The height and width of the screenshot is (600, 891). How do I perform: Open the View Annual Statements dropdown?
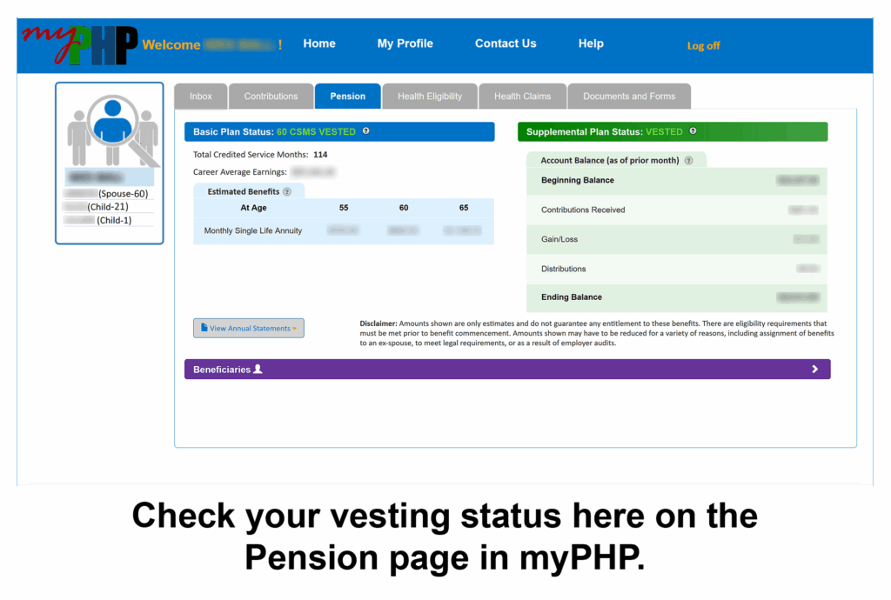pyautogui.click(x=249, y=328)
